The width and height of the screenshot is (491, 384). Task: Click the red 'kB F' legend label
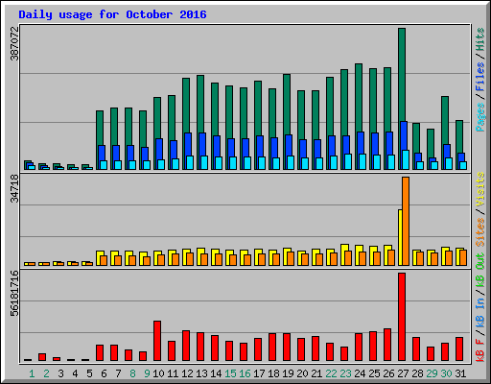coord(480,349)
